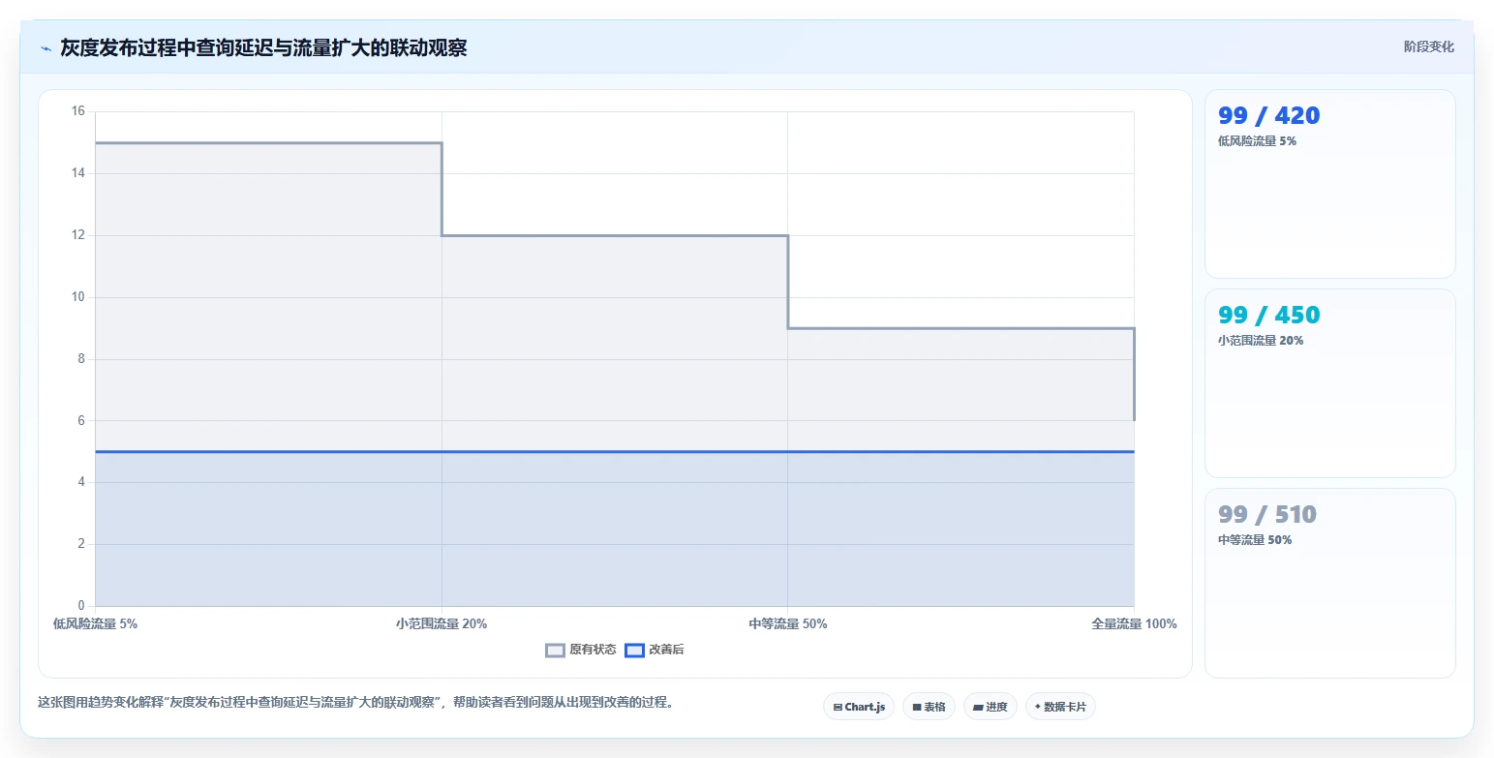Click the blue 改善后 line in chart
The width and height of the screenshot is (1494, 758).
[x=615, y=451]
